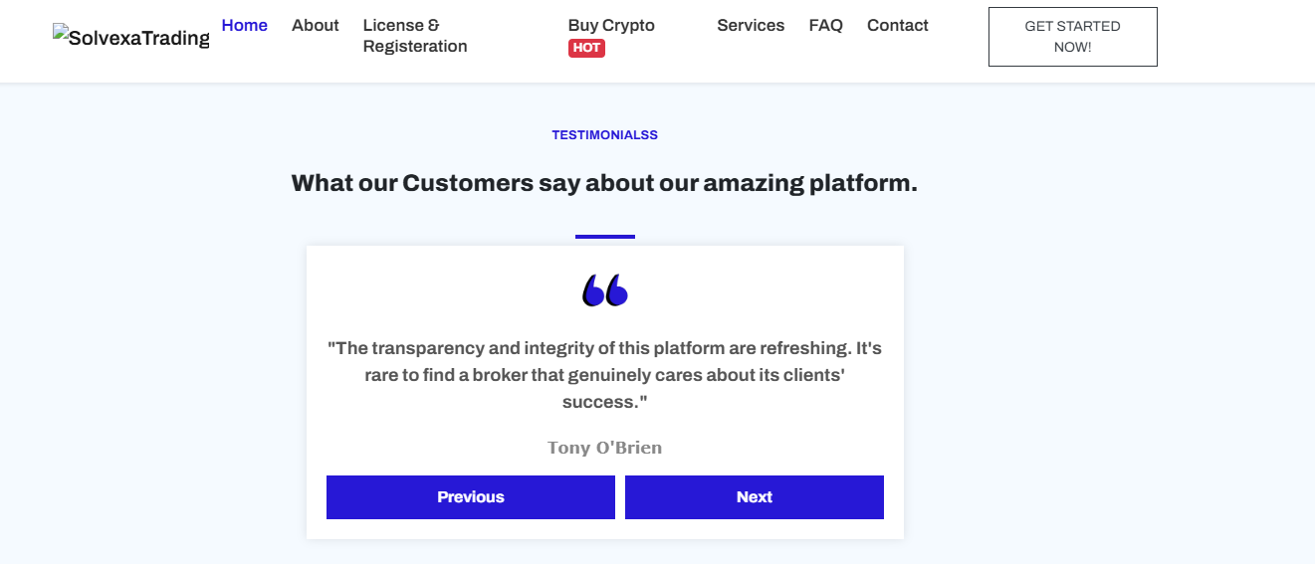Click the author name Tony O'Brien
The height and width of the screenshot is (564, 1315).
coord(604,448)
